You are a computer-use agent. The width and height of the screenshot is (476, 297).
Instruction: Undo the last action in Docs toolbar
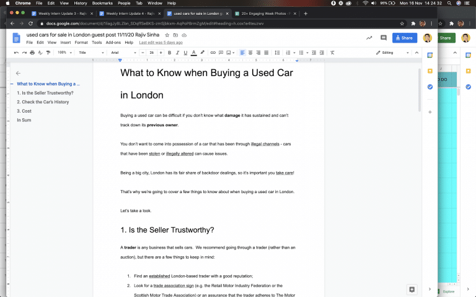16,53
